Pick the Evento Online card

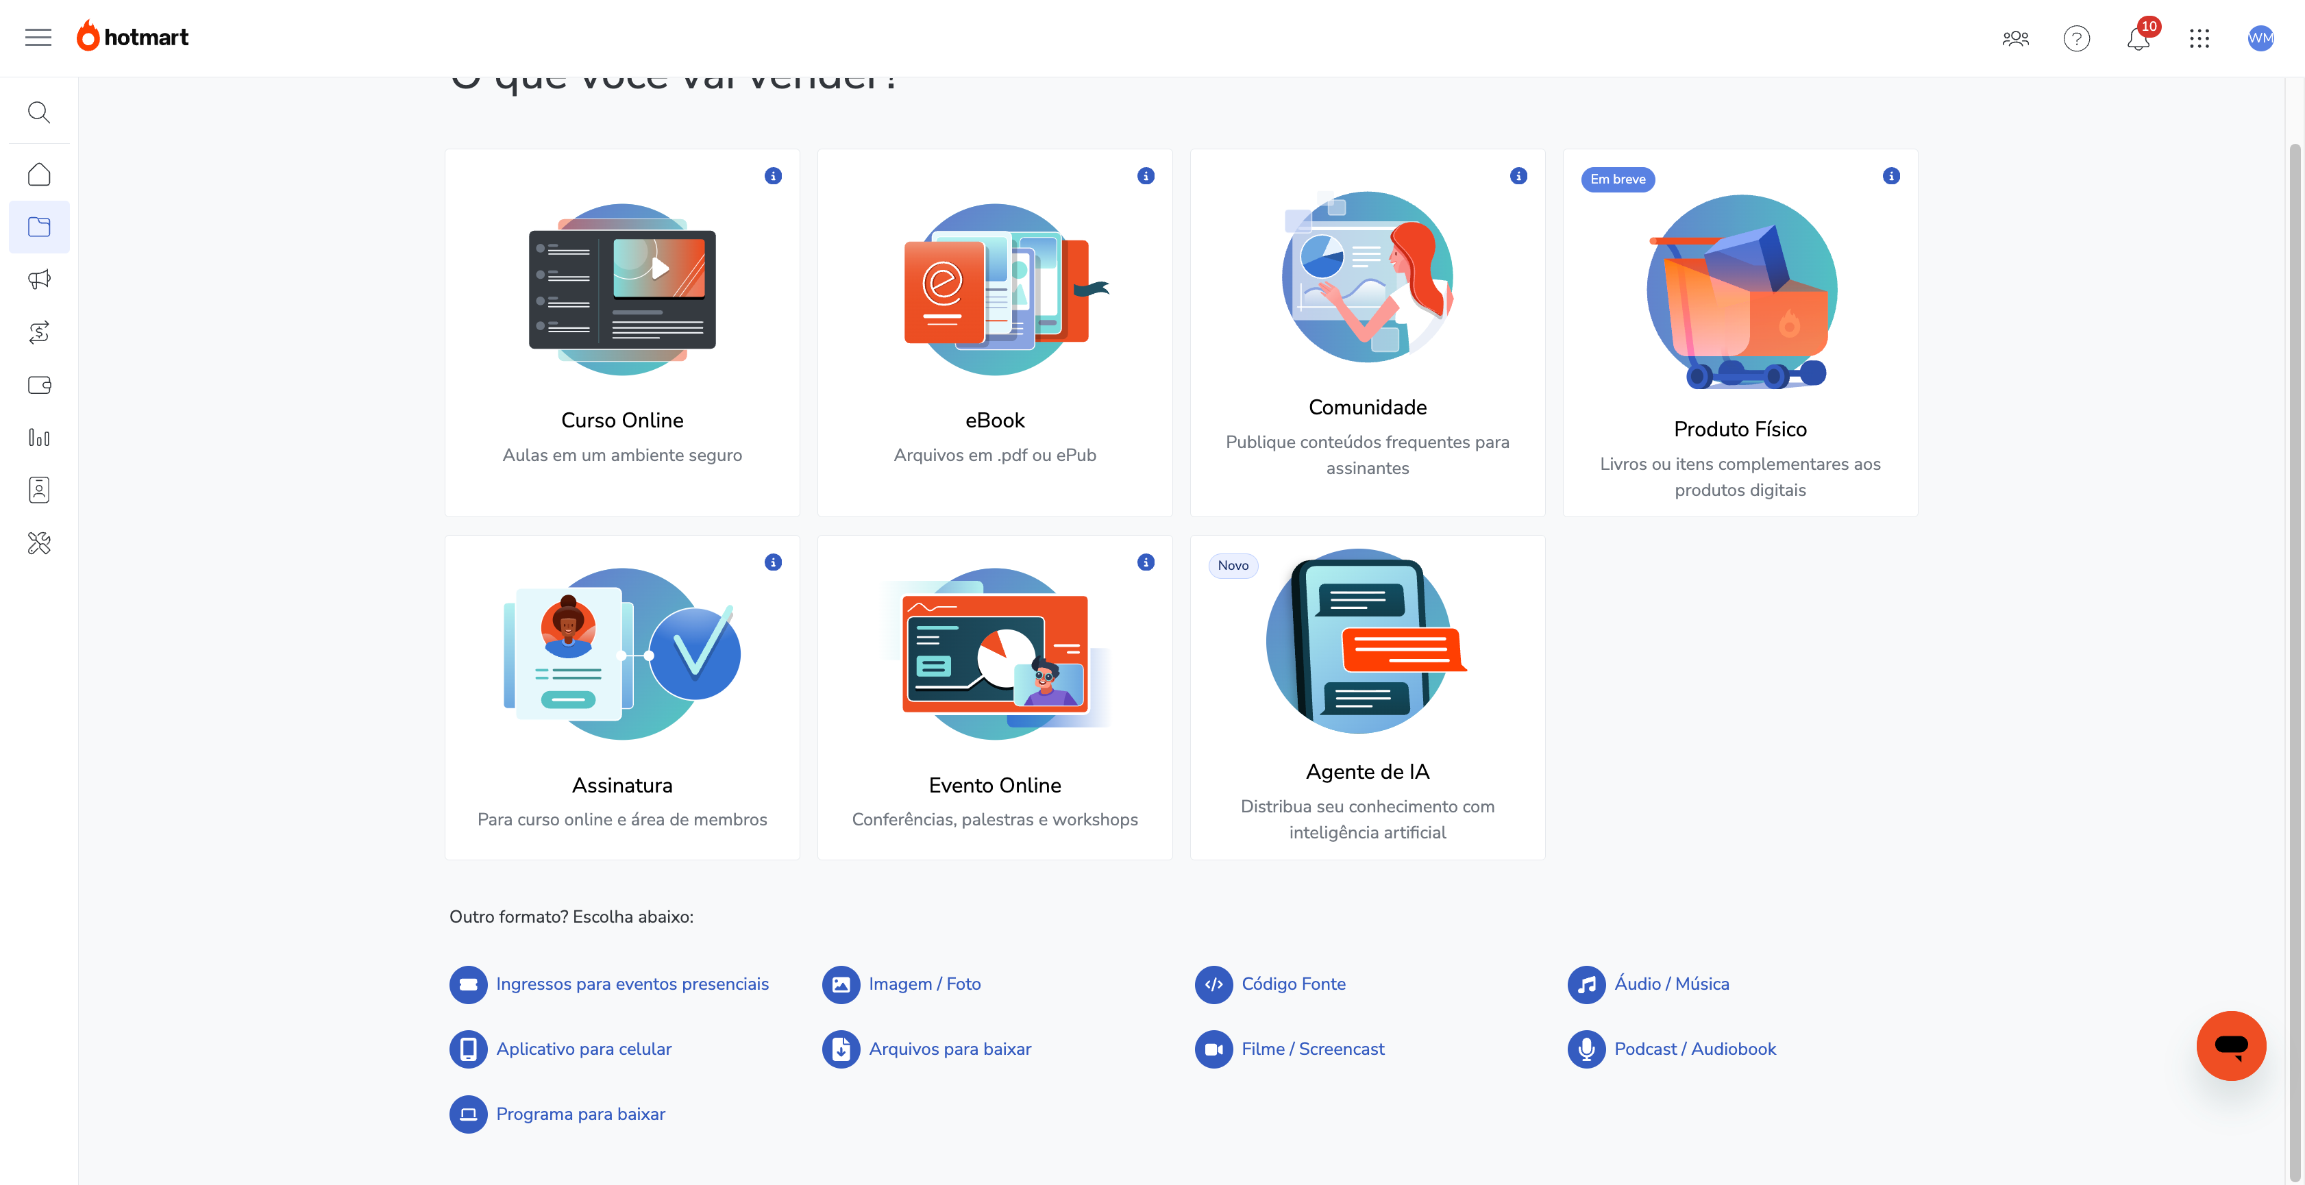995,697
